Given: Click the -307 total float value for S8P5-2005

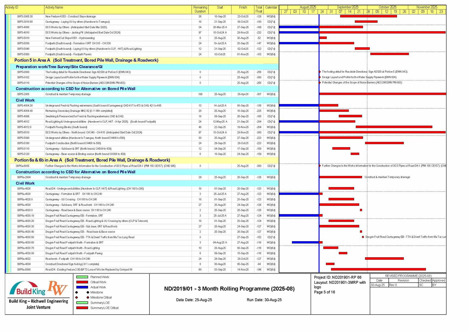Looking at the screenshot, I should (x=259, y=94).
